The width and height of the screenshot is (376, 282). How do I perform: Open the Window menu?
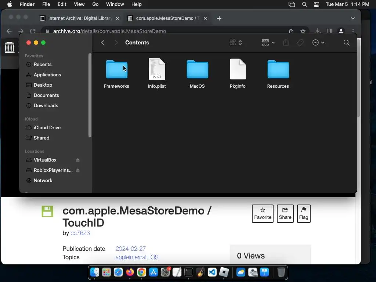[115, 4]
